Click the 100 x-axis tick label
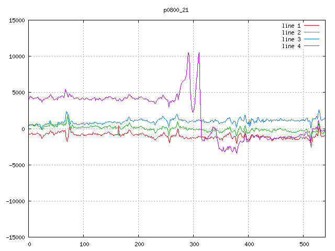This screenshot has width=335, height=251. tap(84, 244)
